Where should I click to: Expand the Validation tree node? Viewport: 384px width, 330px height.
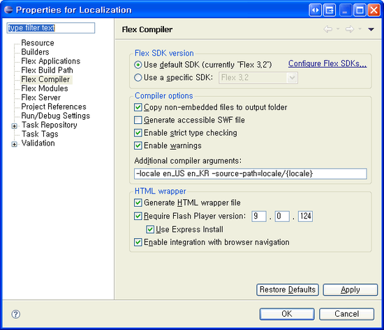pyautogui.click(x=15, y=144)
